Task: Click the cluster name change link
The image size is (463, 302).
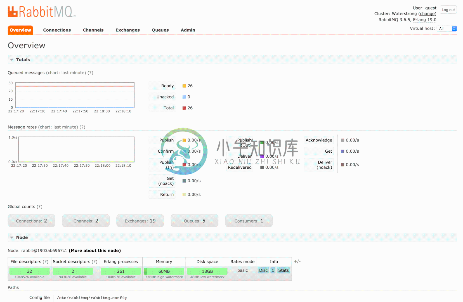Action: (427, 14)
